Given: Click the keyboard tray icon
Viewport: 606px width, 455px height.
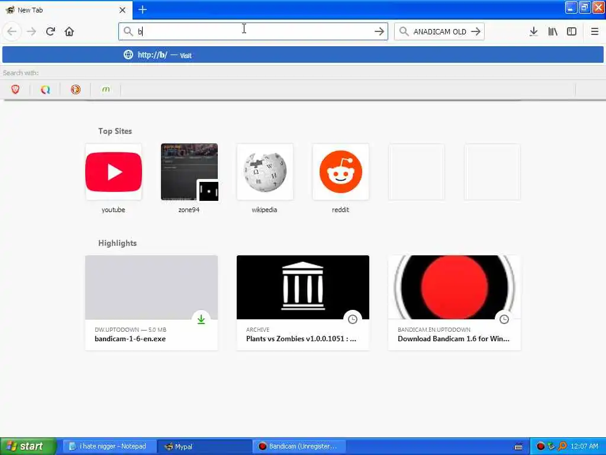Looking at the screenshot, I should coord(518,447).
